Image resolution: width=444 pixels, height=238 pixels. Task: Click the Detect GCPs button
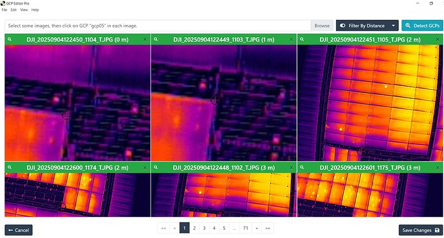click(422, 26)
